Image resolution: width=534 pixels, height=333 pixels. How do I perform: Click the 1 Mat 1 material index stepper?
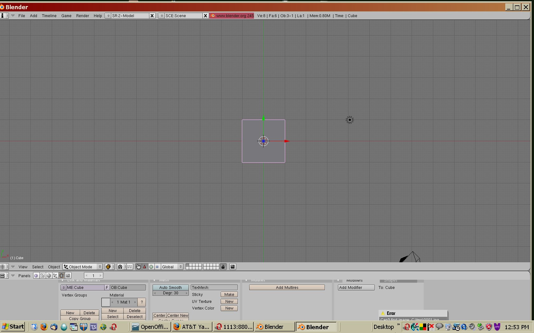pos(124,302)
